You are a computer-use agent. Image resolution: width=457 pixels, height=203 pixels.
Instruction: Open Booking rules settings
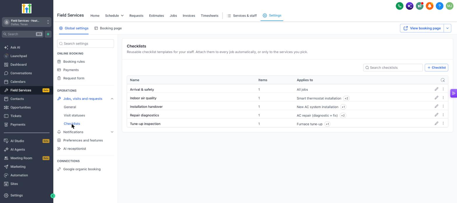pos(74,62)
